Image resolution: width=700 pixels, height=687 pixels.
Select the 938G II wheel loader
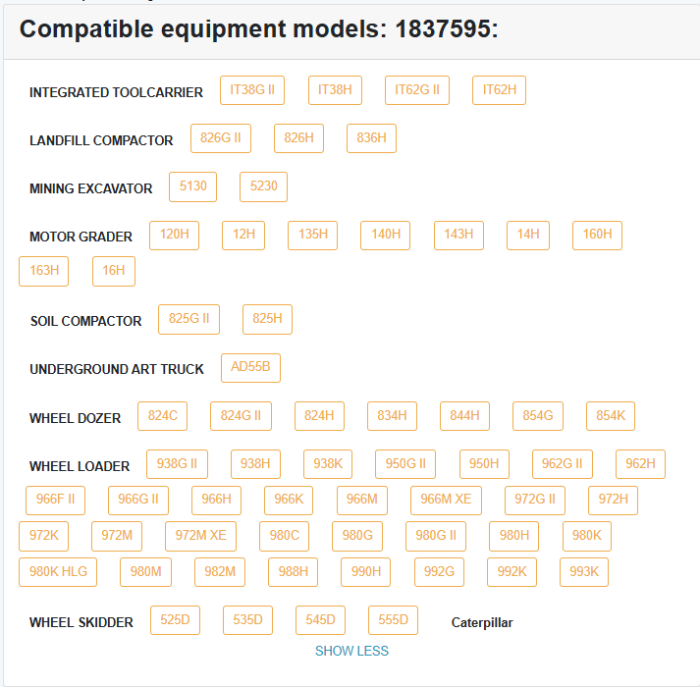177,463
